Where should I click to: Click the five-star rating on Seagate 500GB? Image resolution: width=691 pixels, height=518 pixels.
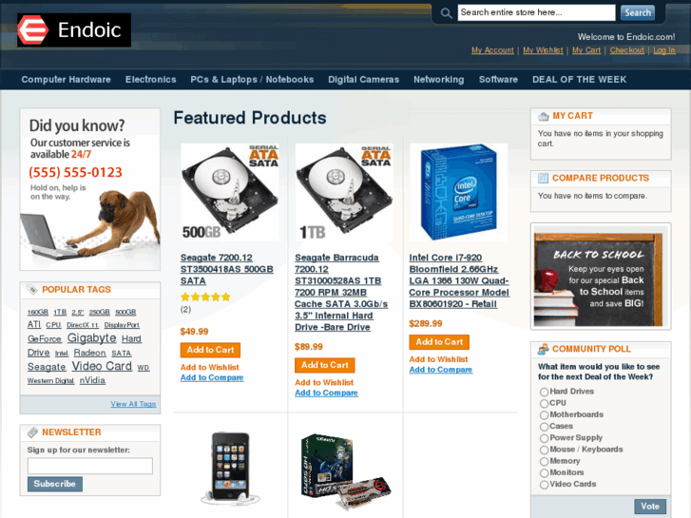(x=205, y=297)
